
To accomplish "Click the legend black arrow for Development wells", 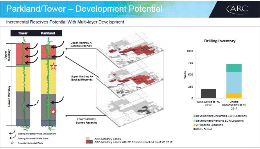I will (12, 132).
